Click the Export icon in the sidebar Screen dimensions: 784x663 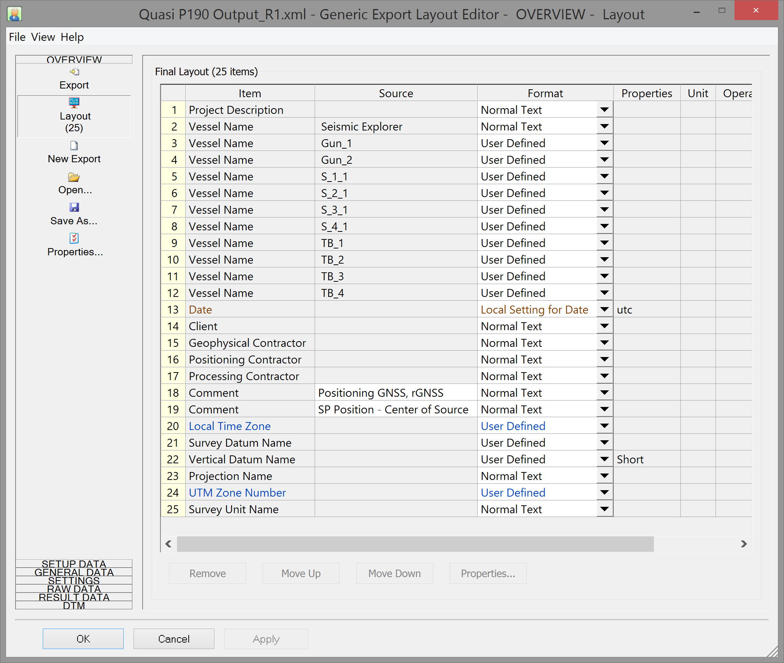74,72
